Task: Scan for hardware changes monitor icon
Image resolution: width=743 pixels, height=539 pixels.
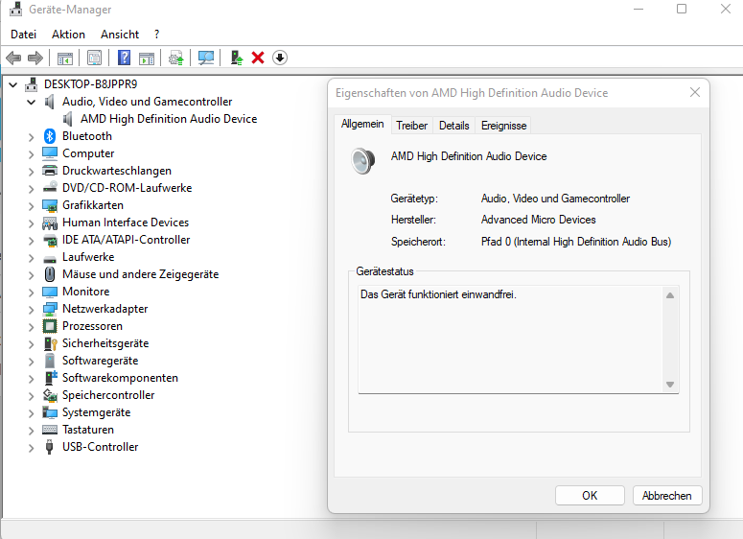Action: [206, 58]
